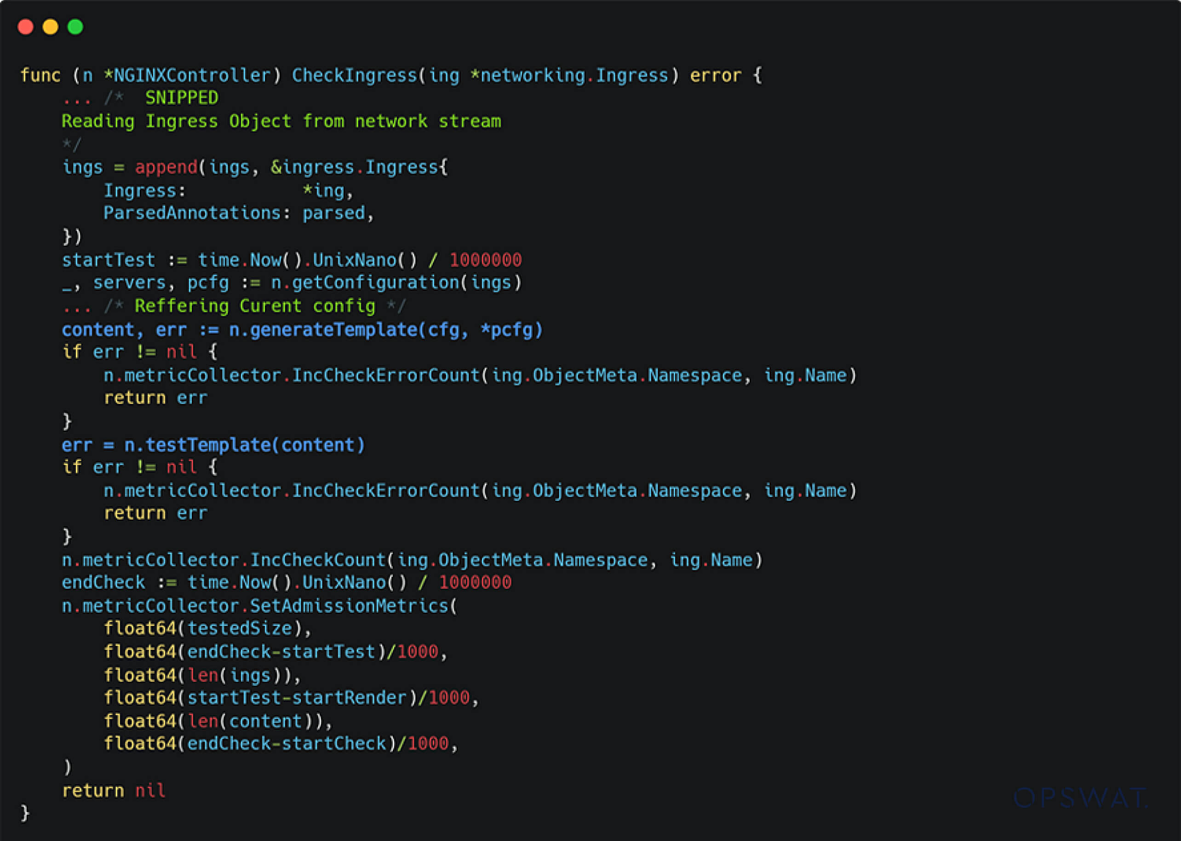Click the NGINXController receiver type
This screenshot has width=1181, height=841.
coord(192,76)
